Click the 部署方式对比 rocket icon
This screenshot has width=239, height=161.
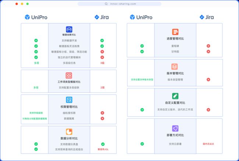[175, 128]
